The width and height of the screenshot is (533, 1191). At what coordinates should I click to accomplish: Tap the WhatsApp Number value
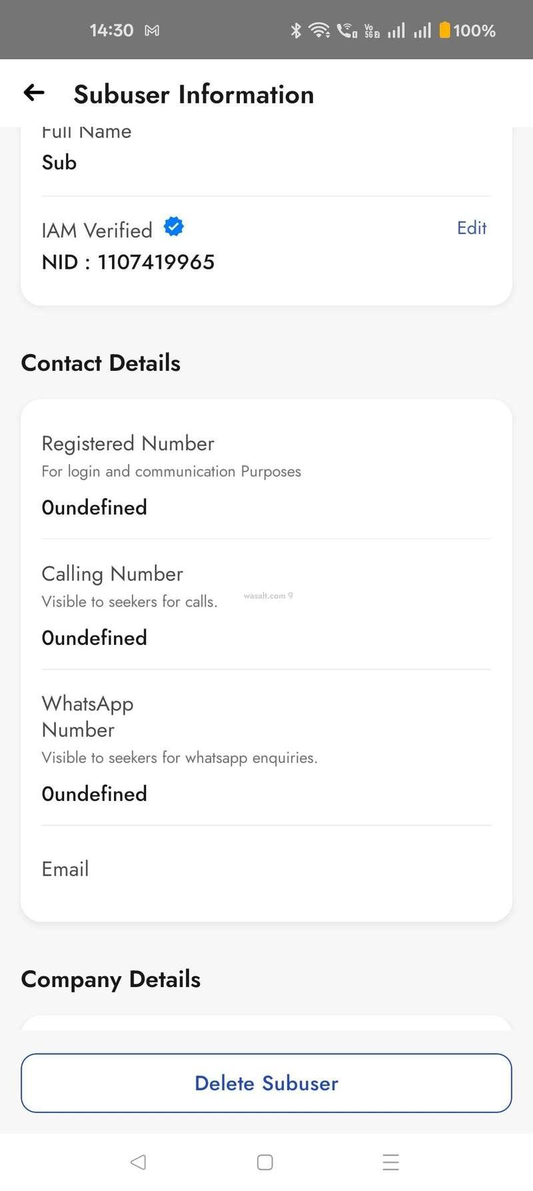click(x=95, y=794)
